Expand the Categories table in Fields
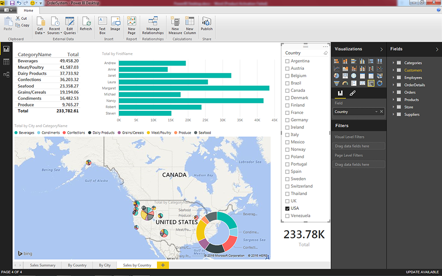Image resolution: width=442 pixels, height=276 pixels. coord(393,63)
